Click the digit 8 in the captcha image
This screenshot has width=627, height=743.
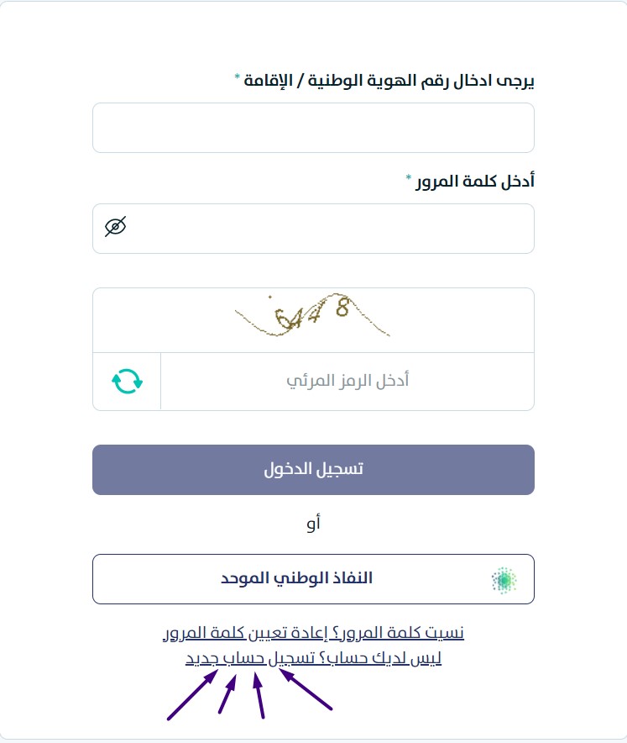(342, 307)
